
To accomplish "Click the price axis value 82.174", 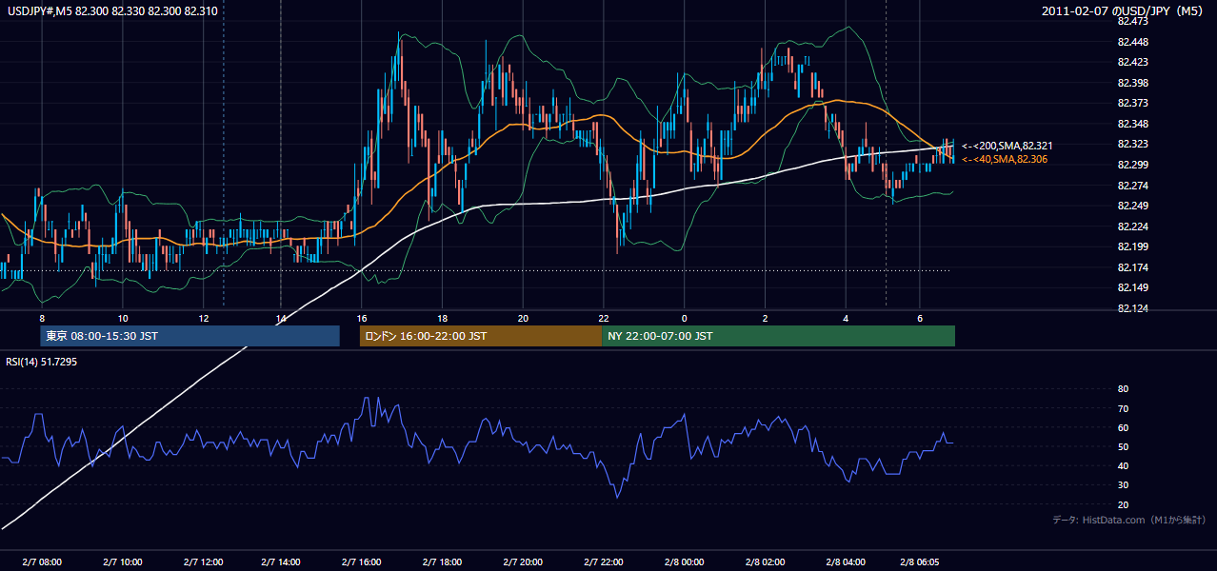I will (1132, 267).
